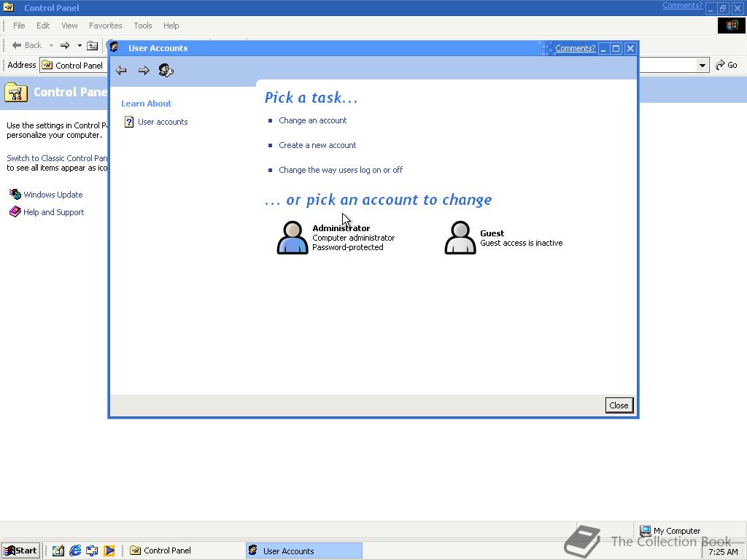Open User accounts under Learn About

[163, 122]
